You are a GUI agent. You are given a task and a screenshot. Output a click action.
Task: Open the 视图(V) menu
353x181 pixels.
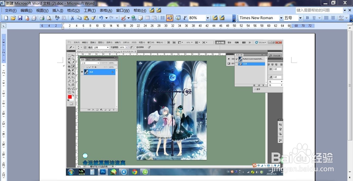tap(42, 11)
